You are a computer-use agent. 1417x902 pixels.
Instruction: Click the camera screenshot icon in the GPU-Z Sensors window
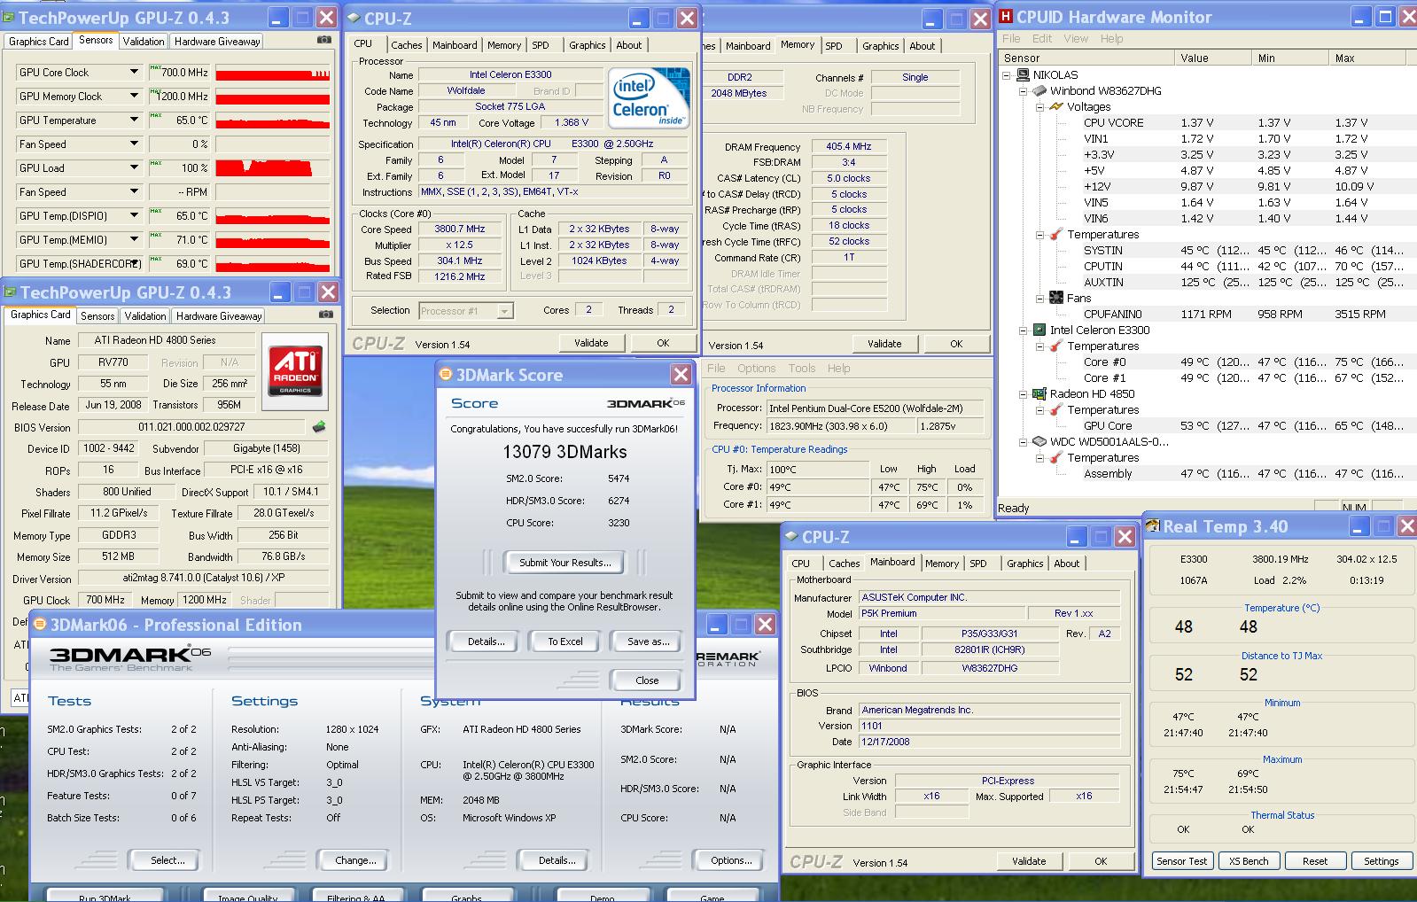(x=324, y=40)
